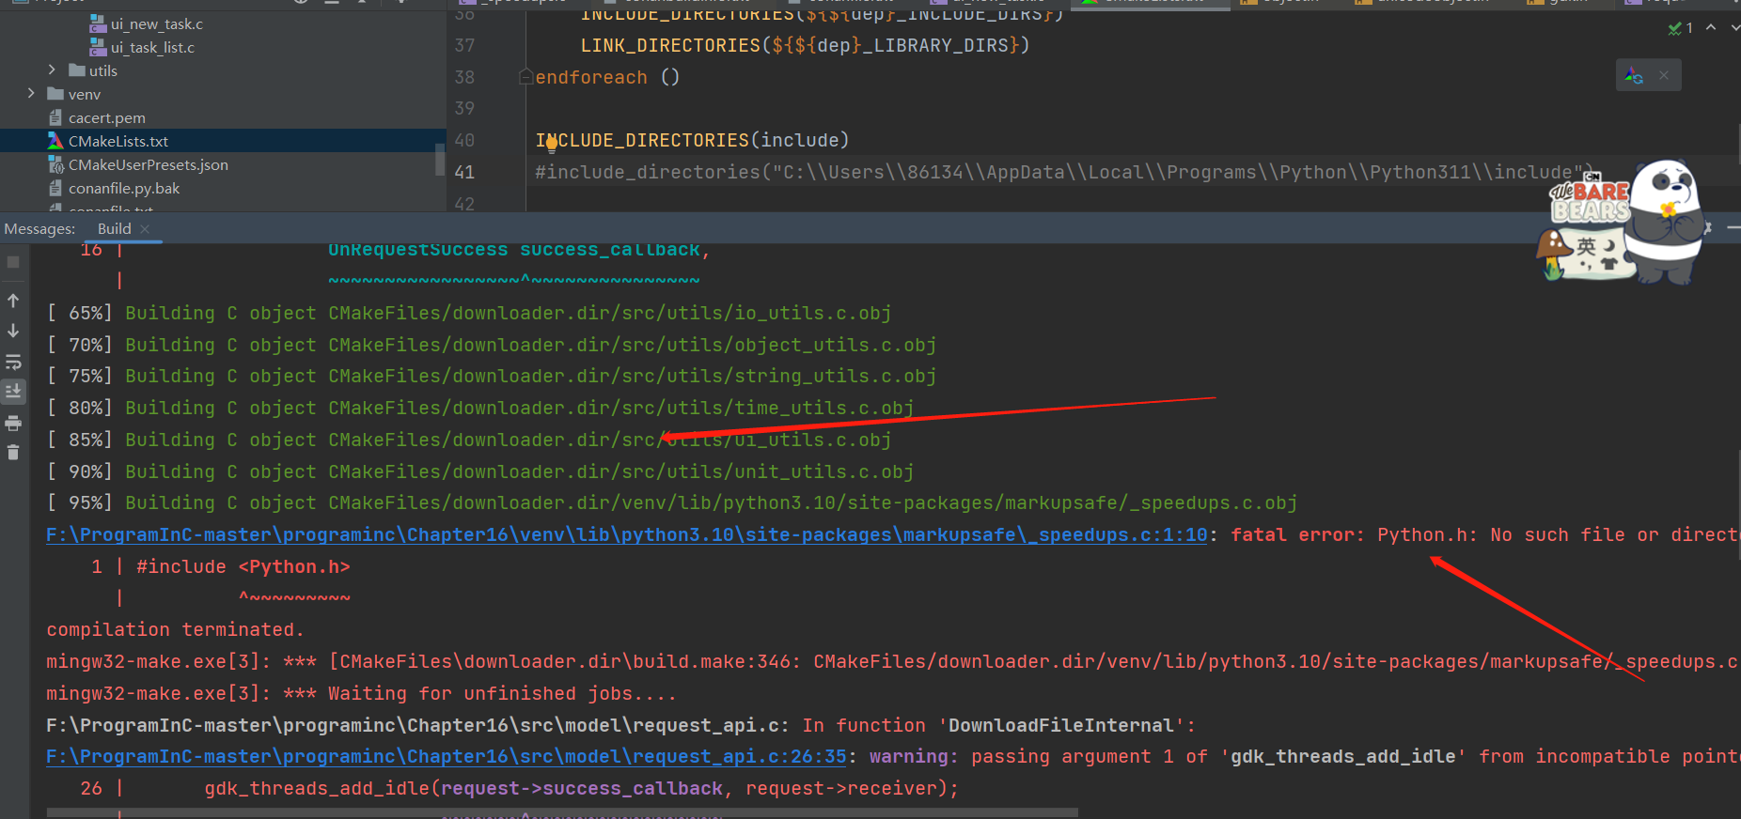Viewport: 1741px width, 819px height.
Task: Jump to previous highlighted problem in editor
Action: click(1711, 27)
